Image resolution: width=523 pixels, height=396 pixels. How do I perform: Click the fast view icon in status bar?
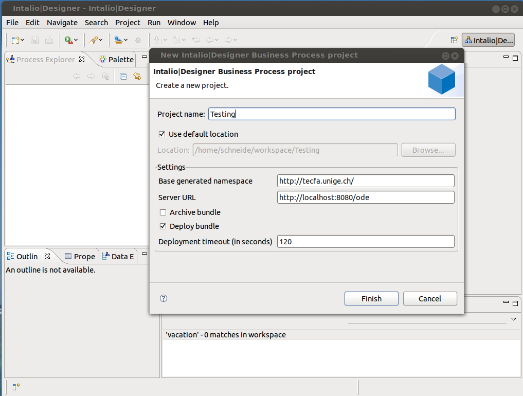point(16,387)
